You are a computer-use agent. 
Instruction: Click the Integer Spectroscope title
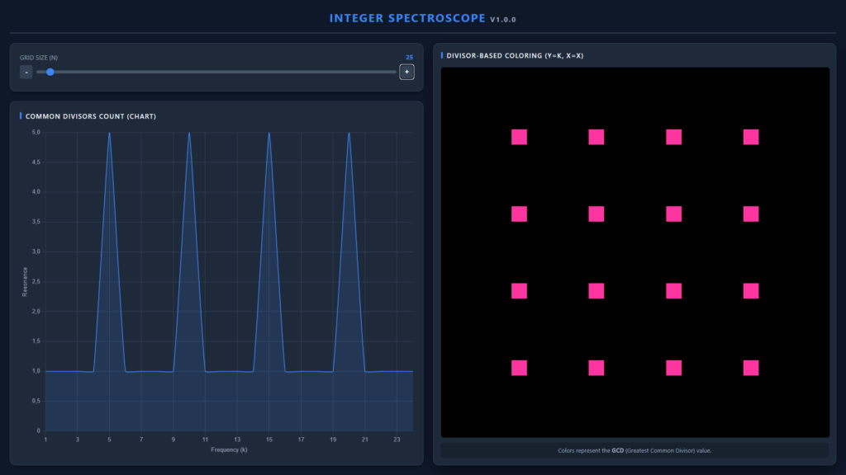click(408, 18)
